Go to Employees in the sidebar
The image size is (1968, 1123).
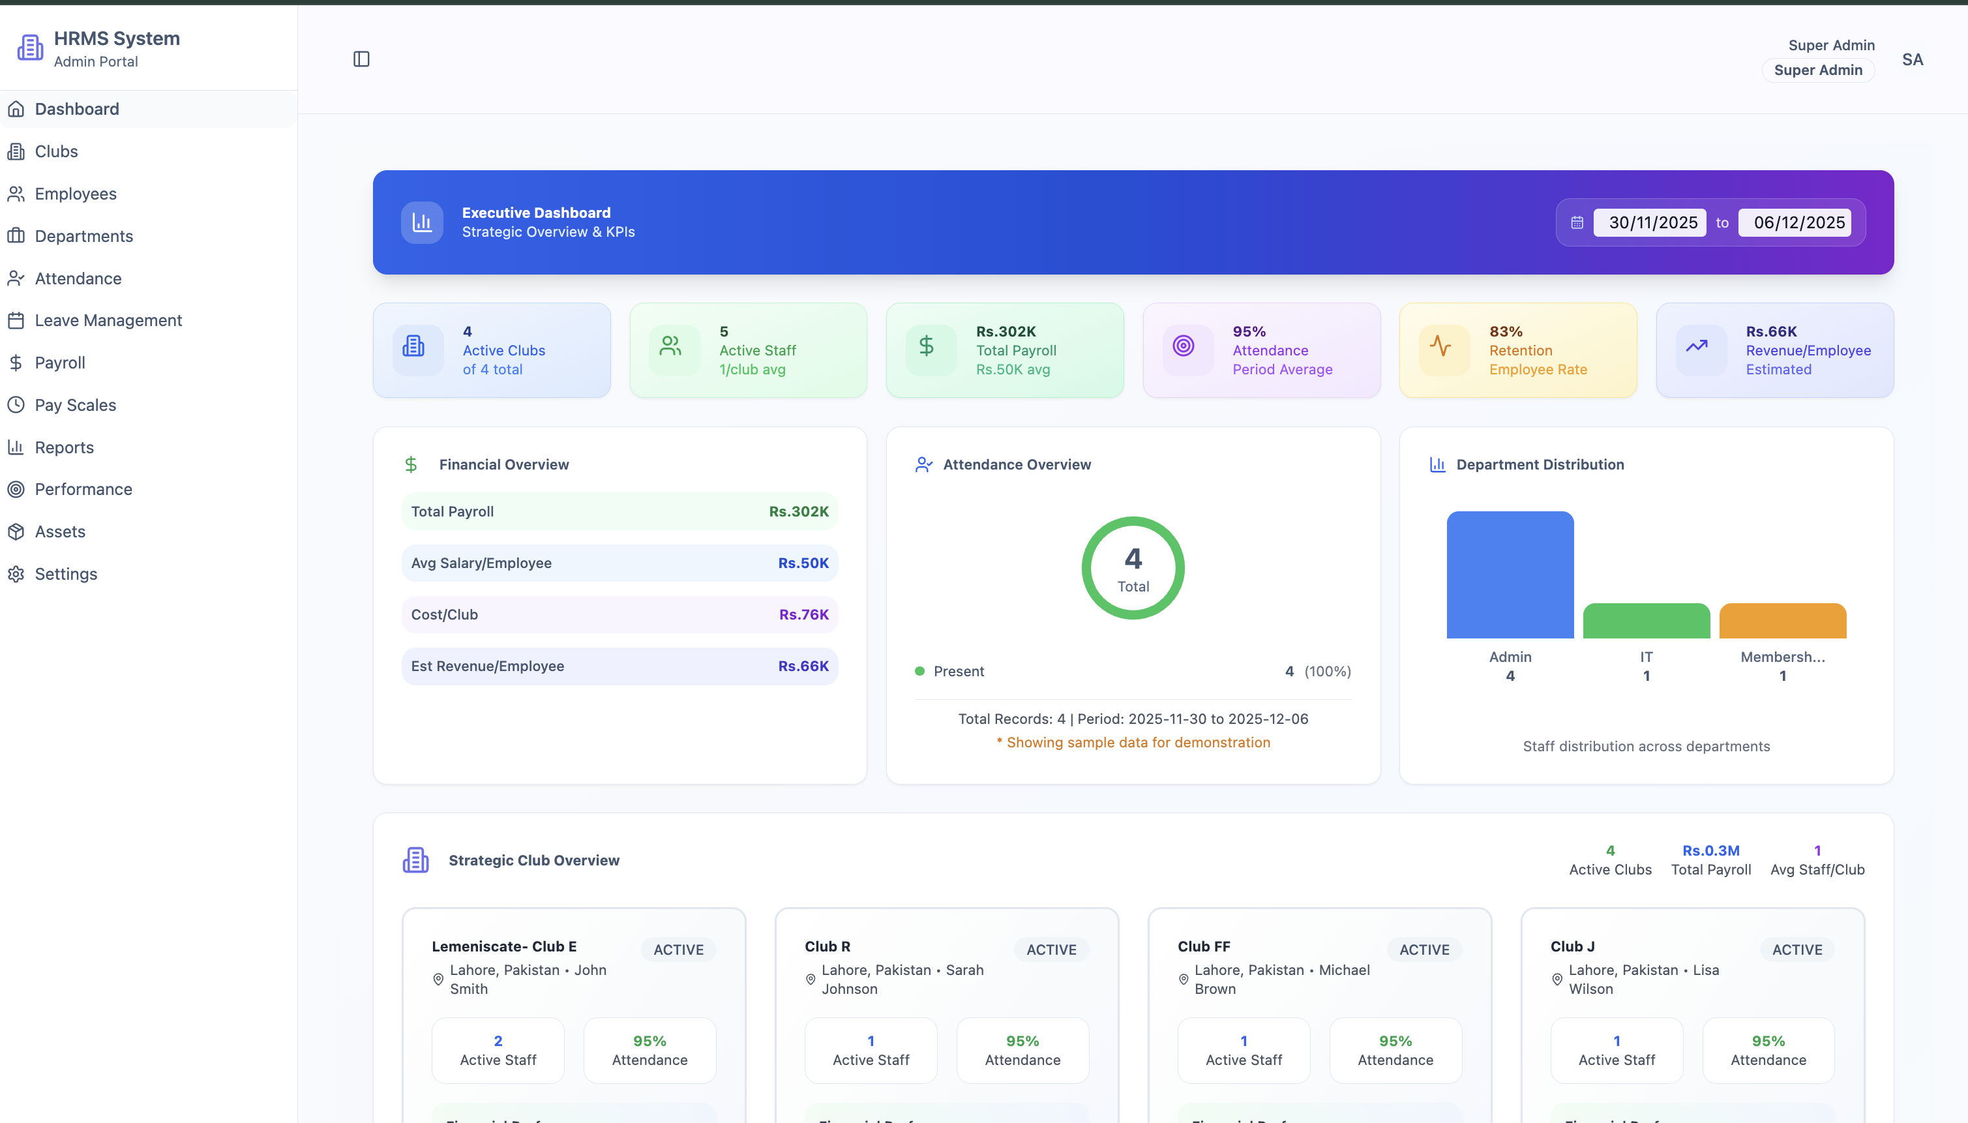pos(76,194)
